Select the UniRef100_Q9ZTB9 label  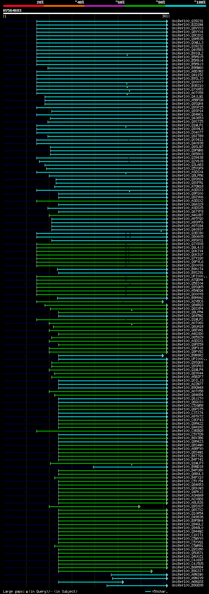tap(187, 136)
